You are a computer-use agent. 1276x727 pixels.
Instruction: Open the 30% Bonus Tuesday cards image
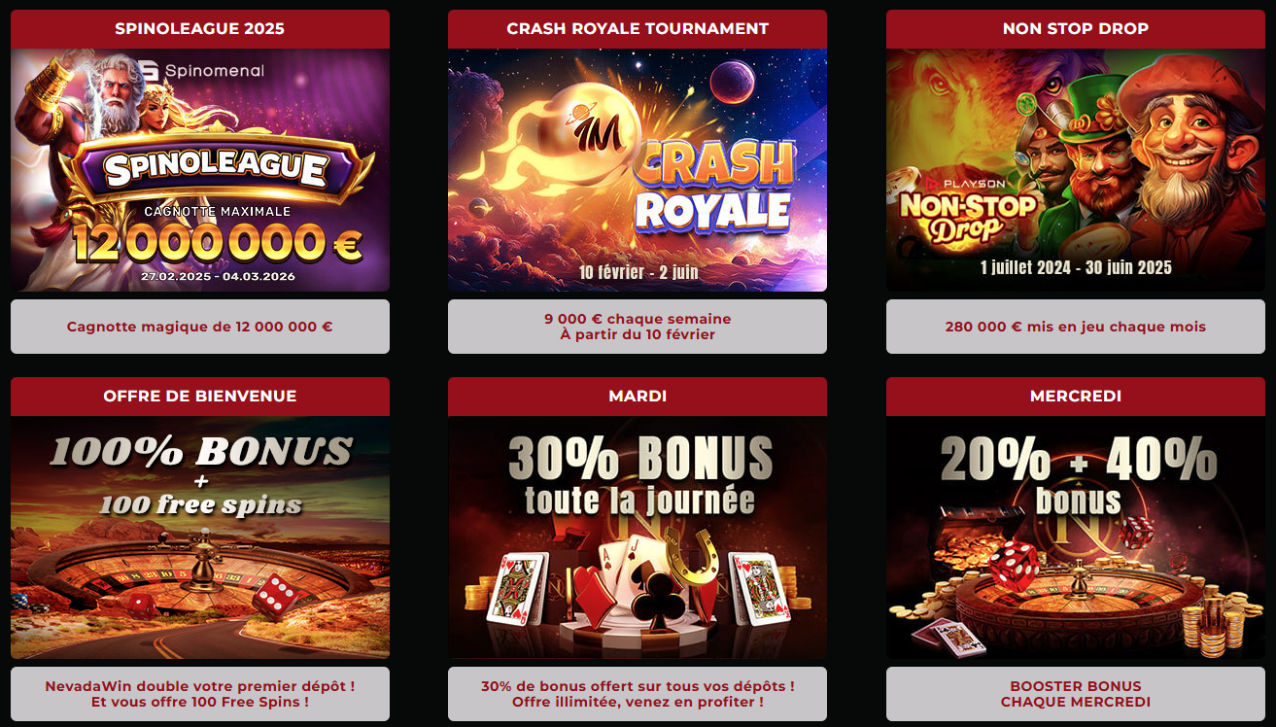point(638,537)
